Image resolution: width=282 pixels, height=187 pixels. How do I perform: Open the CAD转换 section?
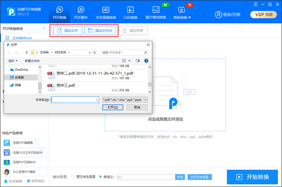point(130,13)
